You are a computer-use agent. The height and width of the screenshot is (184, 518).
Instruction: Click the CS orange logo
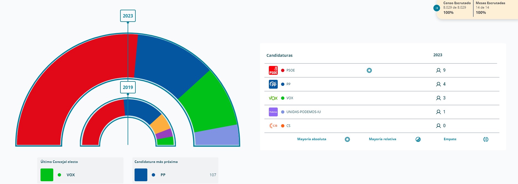pos(273,126)
